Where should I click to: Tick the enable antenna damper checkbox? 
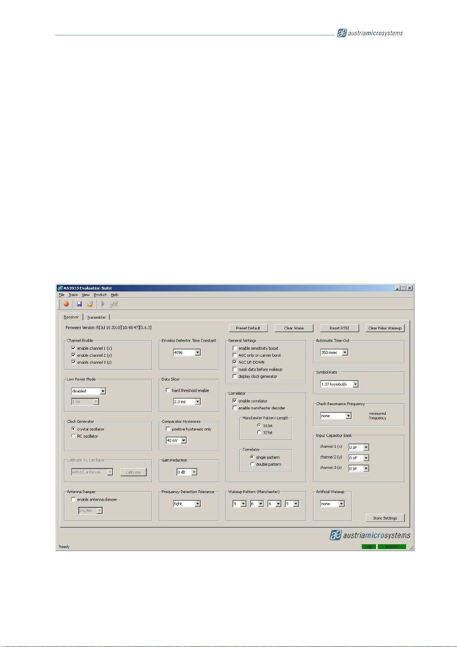pos(73,500)
